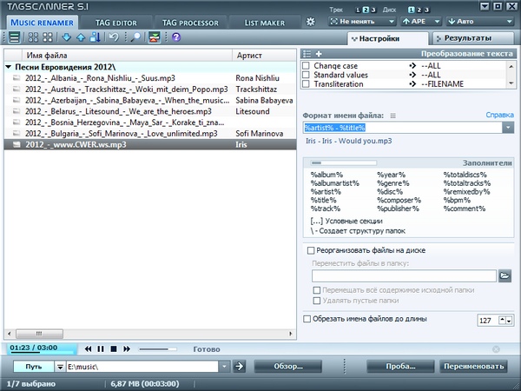Tick the Transliteration checkbox
The image size is (521, 391).
(307, 84)
